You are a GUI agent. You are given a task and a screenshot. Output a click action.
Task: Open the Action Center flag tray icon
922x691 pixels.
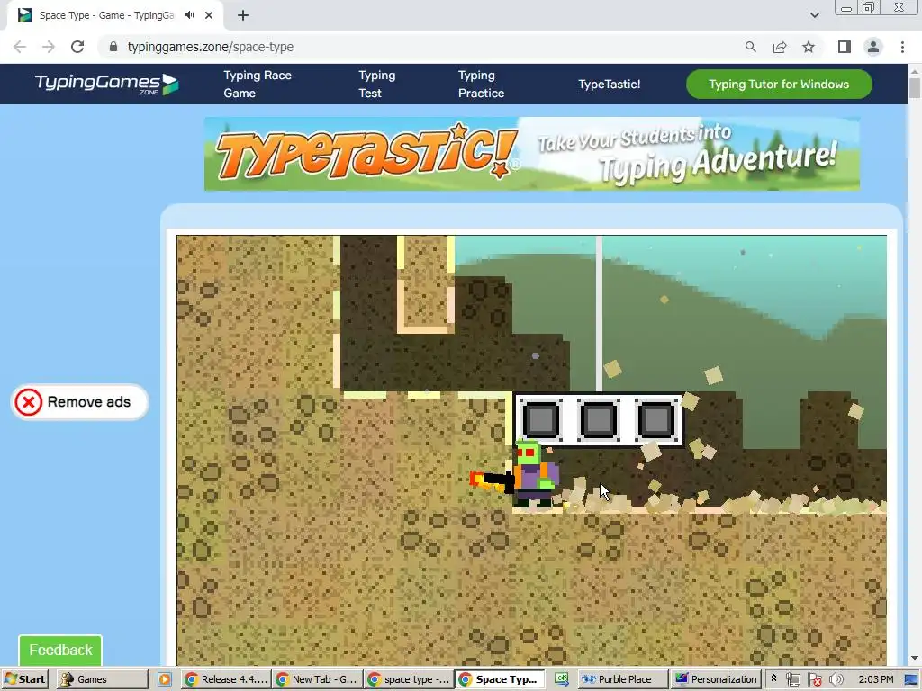pyautogui.click(x=814, y=679)
